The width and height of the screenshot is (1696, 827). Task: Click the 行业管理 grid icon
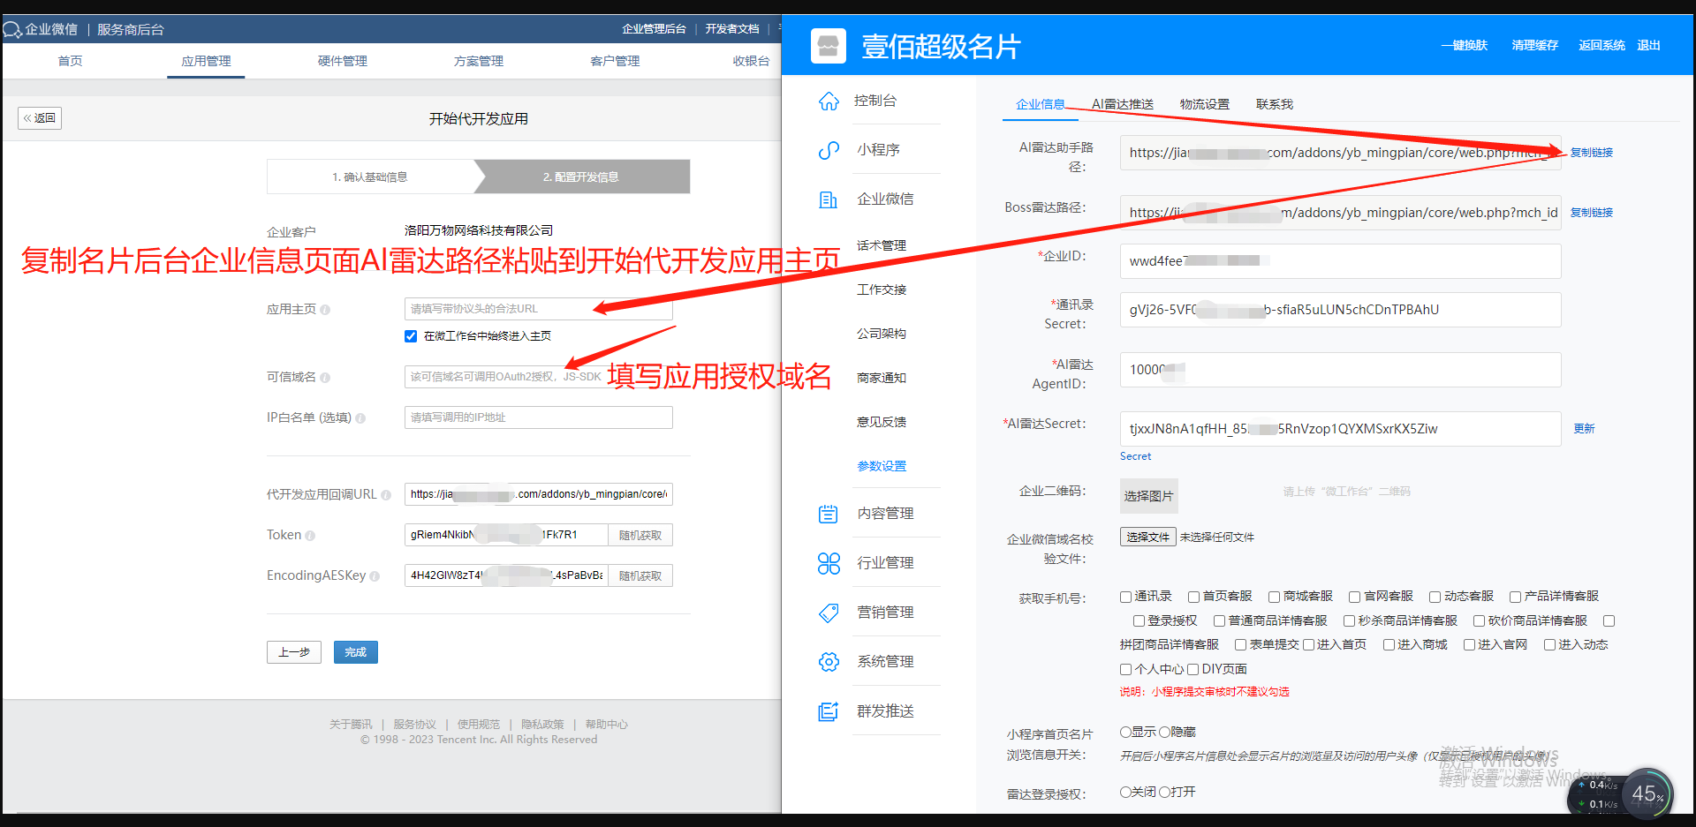(x=829, y=563)
